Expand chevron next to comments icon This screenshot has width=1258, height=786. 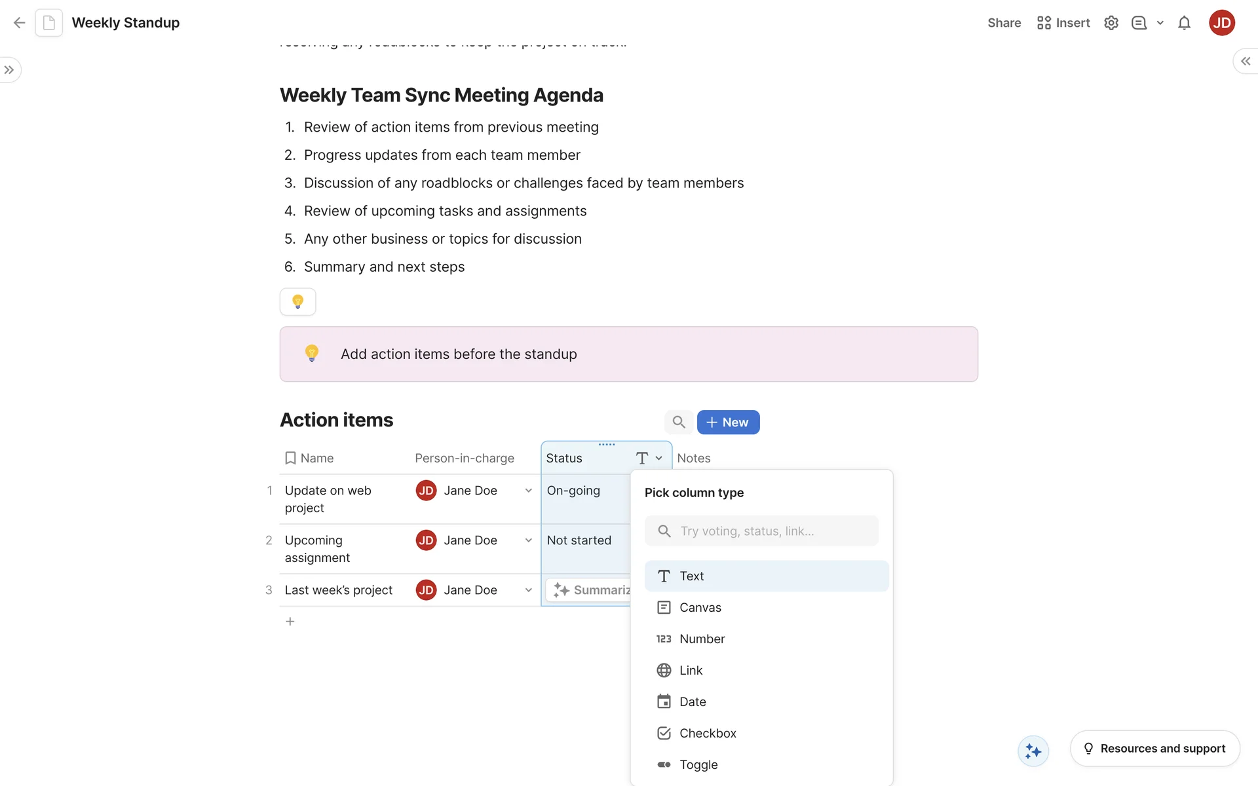pos(1160,23)
